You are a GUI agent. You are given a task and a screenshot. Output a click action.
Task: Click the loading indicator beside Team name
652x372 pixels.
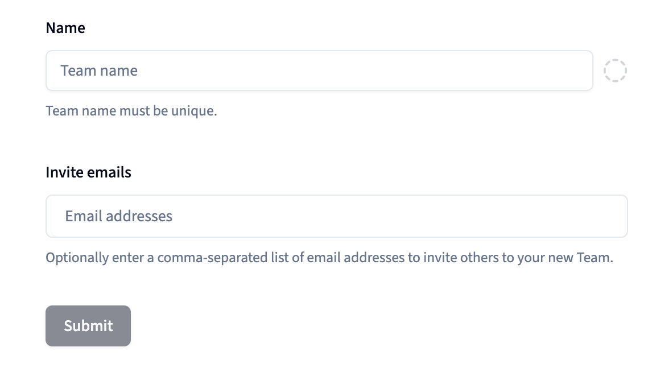(x=615, y=71)
